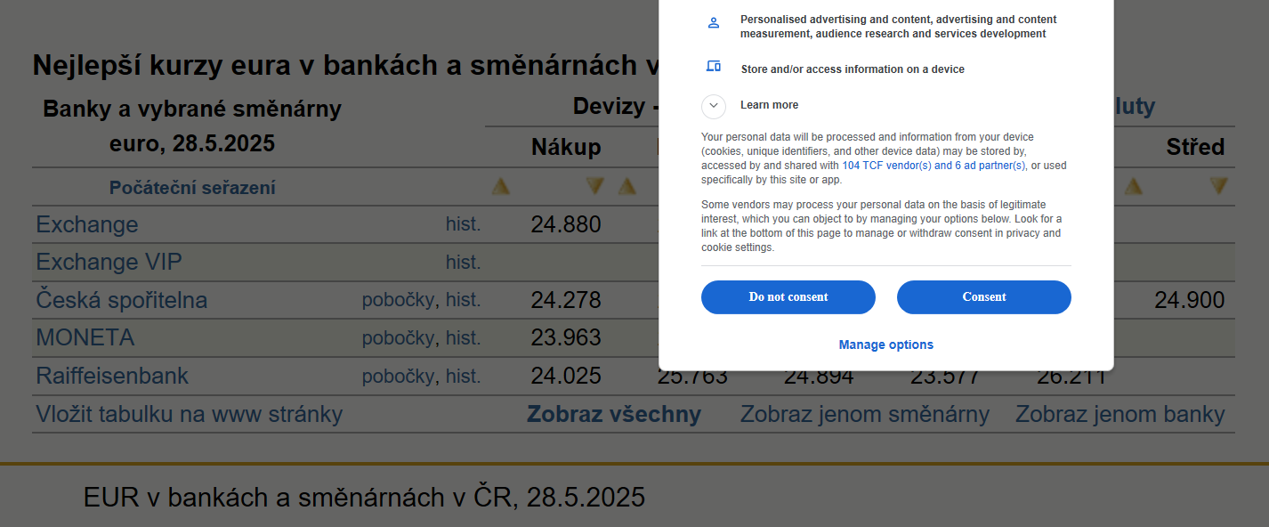Open Raiffeisenbank pobočky link
This screenshot has width=1269, height=527.
click(398, 377)
